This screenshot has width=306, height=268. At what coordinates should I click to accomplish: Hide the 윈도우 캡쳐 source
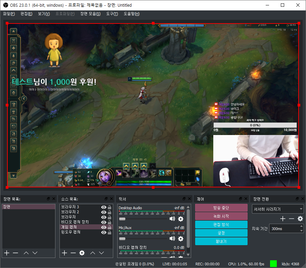[x=104, y=232]
